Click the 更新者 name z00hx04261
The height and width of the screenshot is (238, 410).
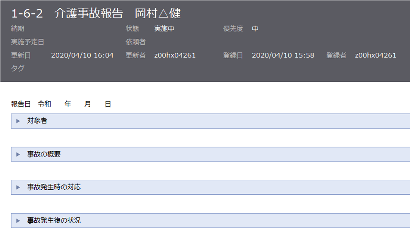175,55
